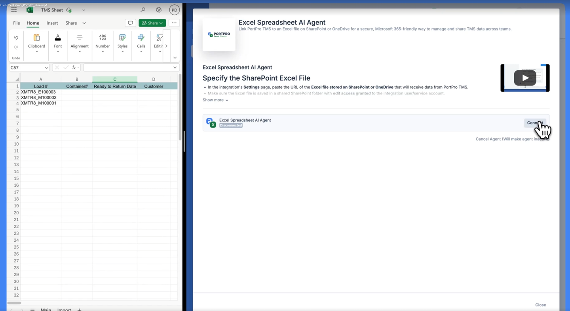Open the PD account avatar
This screenshot has height=311, width=570.
tap(174, 10)
